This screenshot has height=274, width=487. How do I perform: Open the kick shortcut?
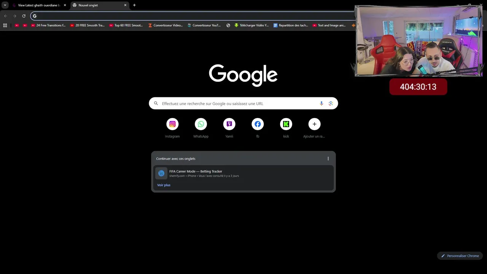click(286, 128)
